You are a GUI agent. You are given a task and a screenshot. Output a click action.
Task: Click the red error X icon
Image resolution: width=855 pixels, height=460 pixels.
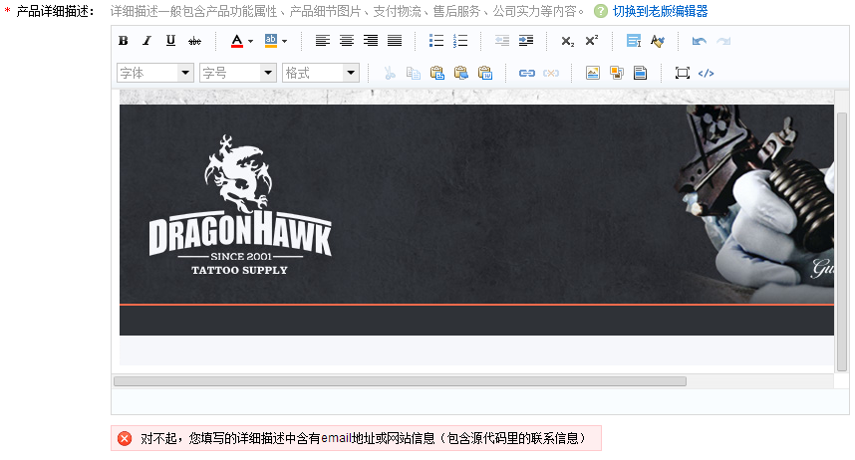[125, 438]
